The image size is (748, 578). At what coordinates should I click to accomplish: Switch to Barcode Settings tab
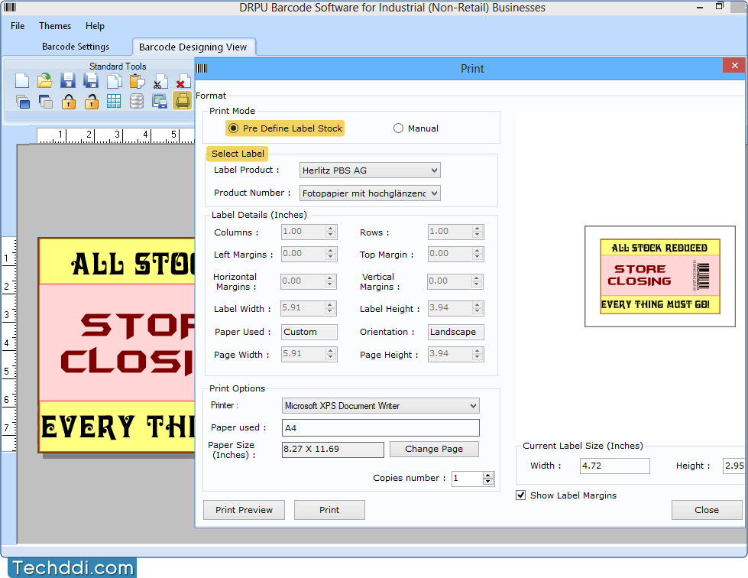(x=76, y=47)
